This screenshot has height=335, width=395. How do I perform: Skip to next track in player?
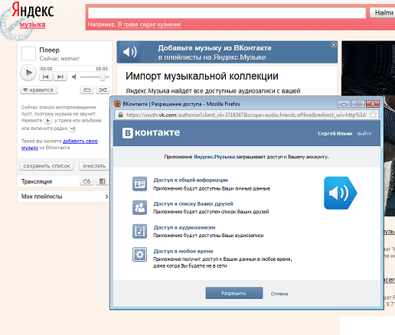pos(60,76)
